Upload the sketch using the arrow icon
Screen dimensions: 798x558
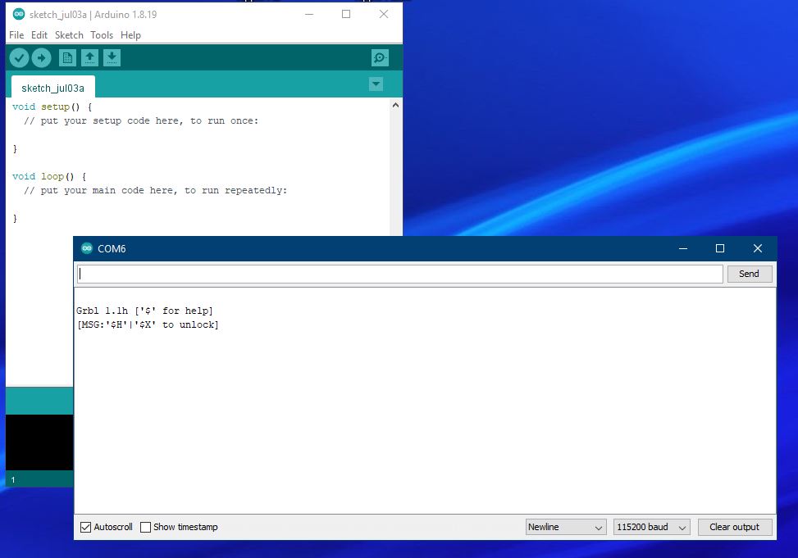(x=41, y=58)
